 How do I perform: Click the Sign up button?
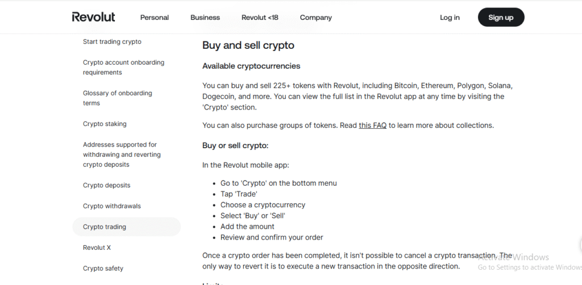(501, 17)
